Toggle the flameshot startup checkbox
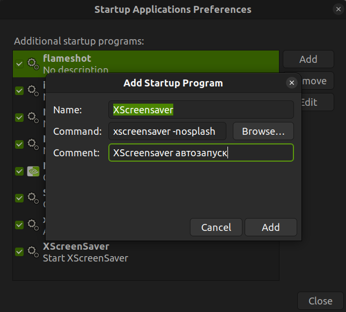 (x=19, y=64)
